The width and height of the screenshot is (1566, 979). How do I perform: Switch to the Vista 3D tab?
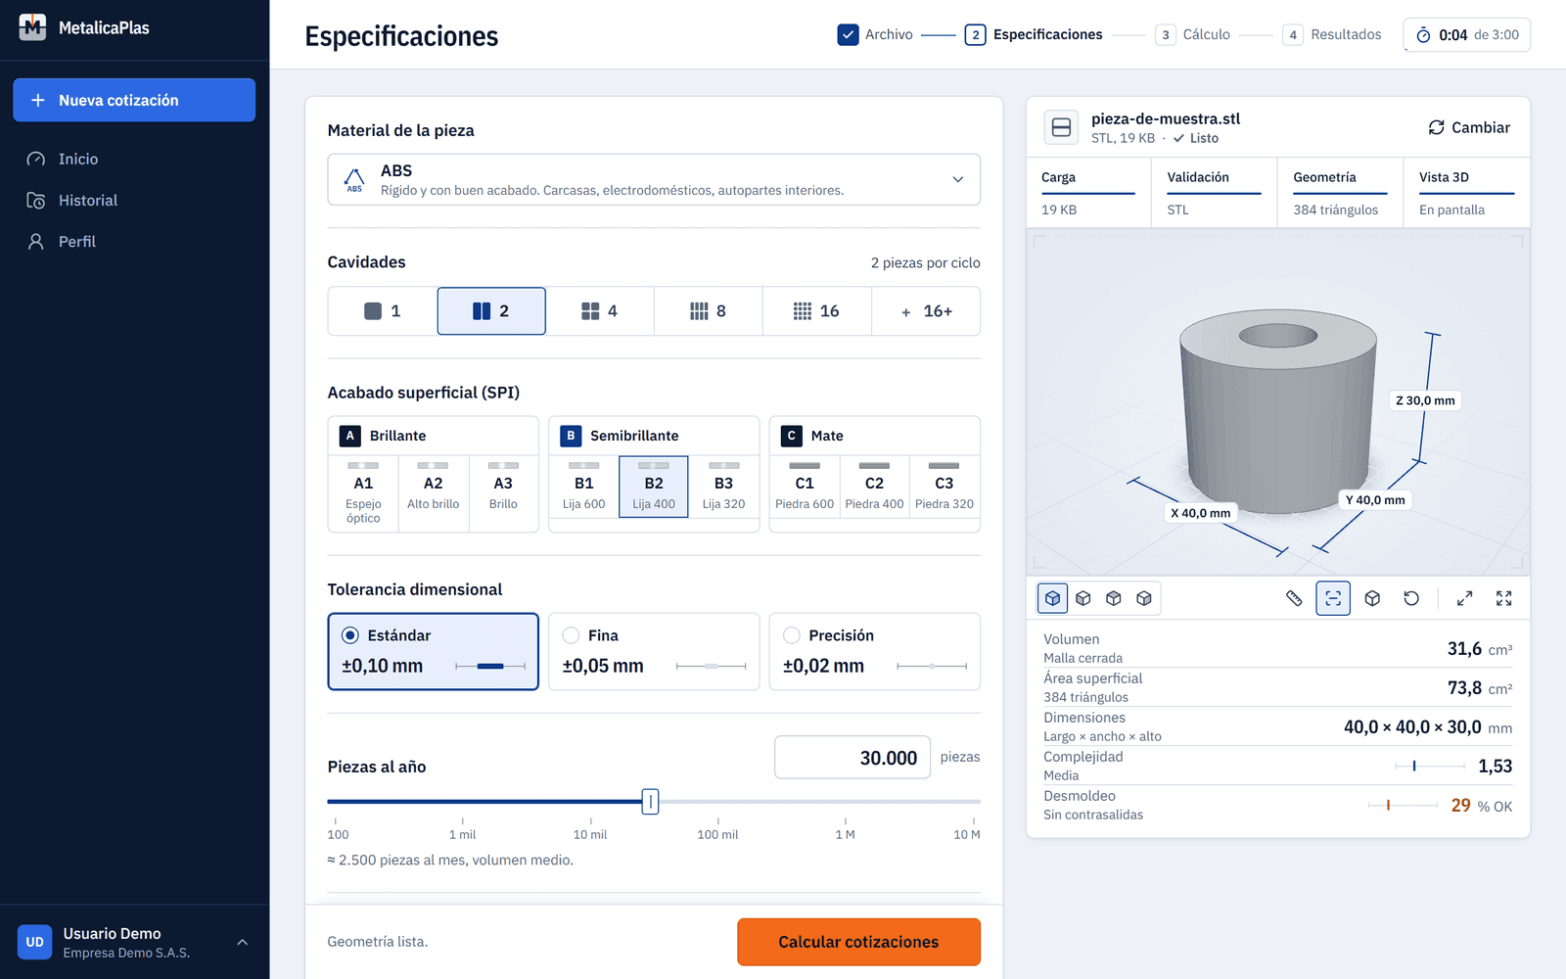(1466, 193)
